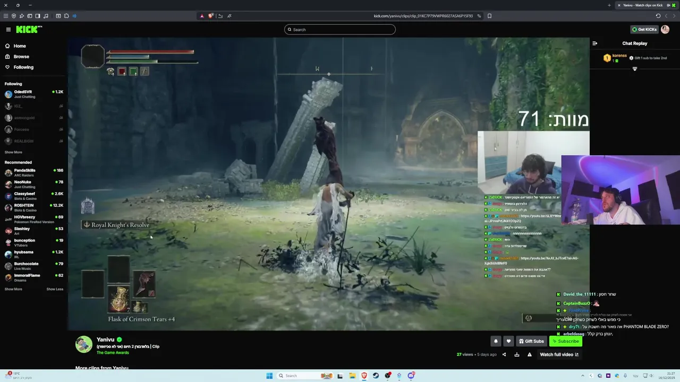Open ImmoralFlame recommended channel
Image resolution: width=680 pixels, height=382 pixels.
[x=33, y=277]
